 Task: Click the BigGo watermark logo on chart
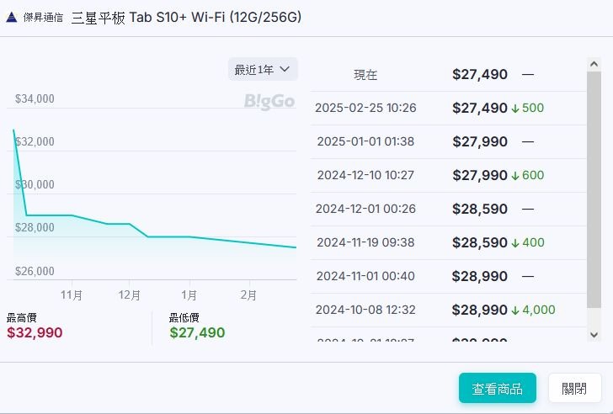269,101
